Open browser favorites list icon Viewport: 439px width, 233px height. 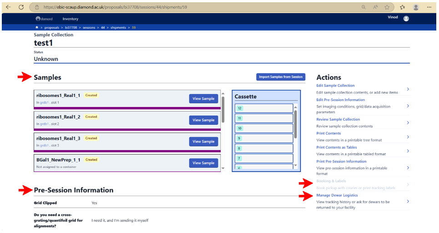coord(402,7)
